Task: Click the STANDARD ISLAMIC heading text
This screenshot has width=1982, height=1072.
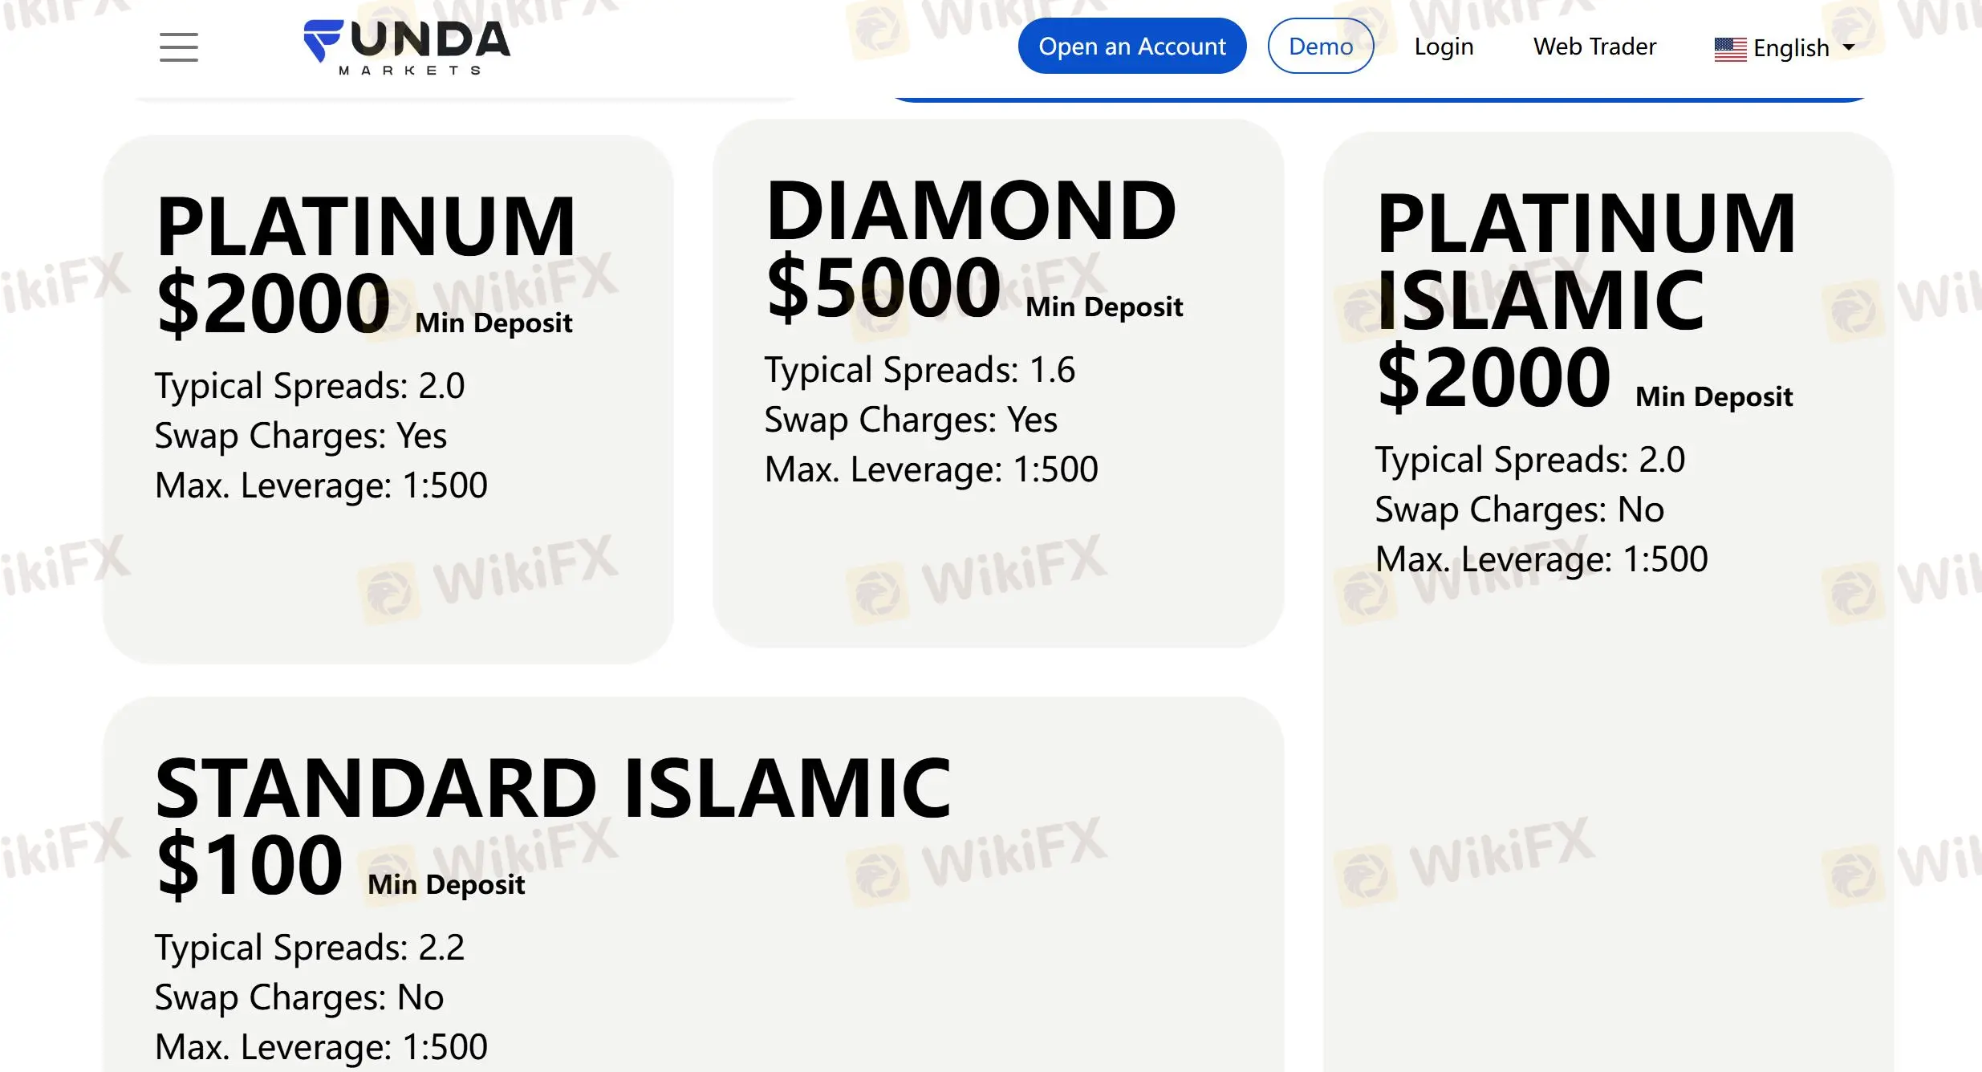Action: [x=552, y=789]
